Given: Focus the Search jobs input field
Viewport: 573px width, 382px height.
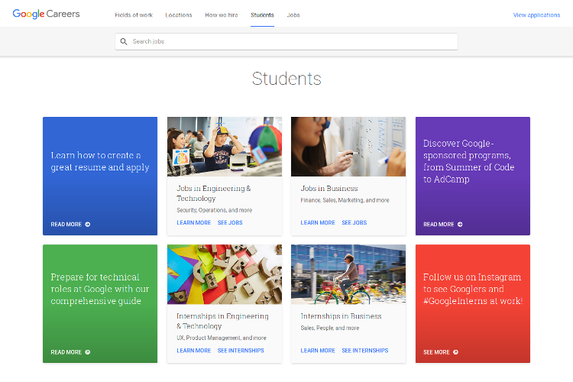Looking at the screenshot, I should [x=286, y=42].
